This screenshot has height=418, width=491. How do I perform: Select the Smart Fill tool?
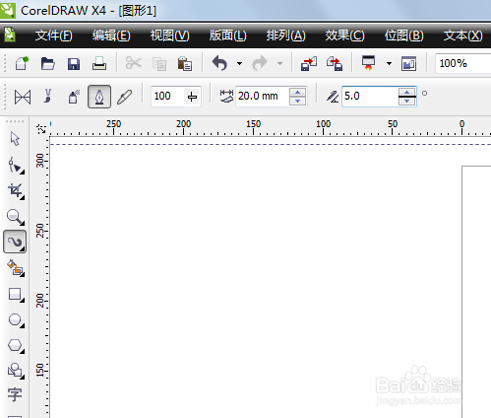pyautogui.click(x=16, y=268)
